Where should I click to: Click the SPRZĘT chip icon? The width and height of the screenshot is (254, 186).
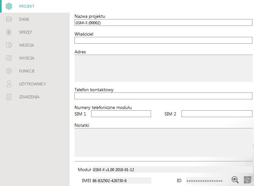point(9,32)
